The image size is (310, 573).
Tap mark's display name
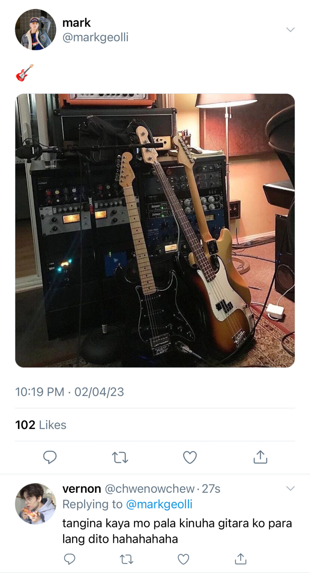pyautogui.click(x=77, y=23)
